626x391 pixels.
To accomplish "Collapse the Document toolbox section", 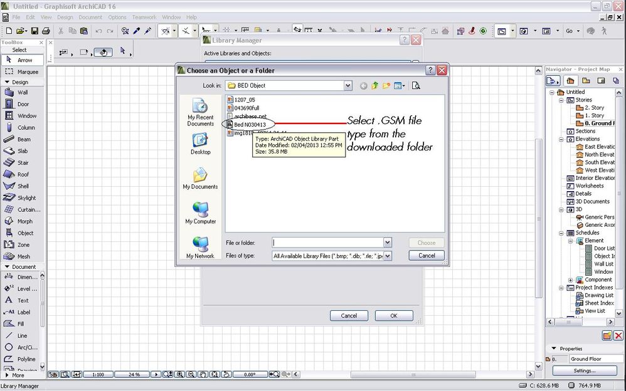I will tap(7, 266).
